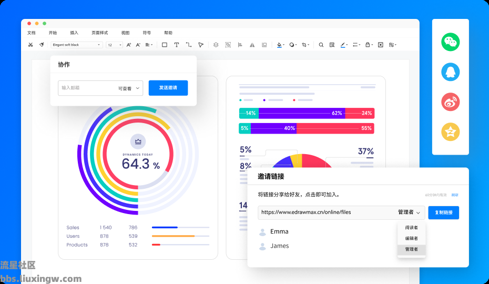The width and height of the screenshot is (489, 284).
Task: Open the 文档 menu
Action: coord(31,33)
